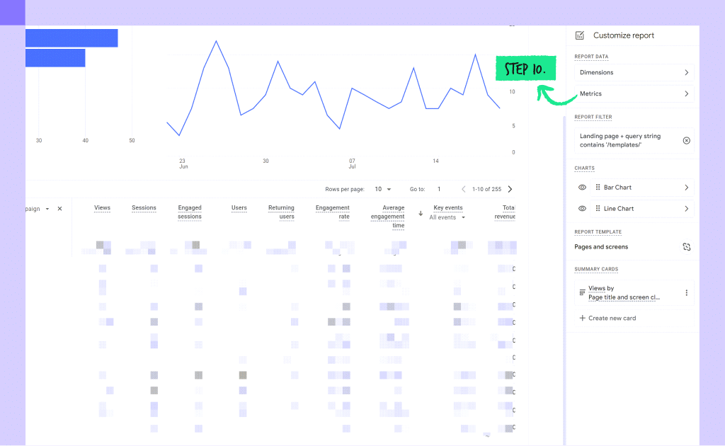Click the Key events column header
Screen dimensions: 725x446
pyautogui.click(x=447, y=208)
